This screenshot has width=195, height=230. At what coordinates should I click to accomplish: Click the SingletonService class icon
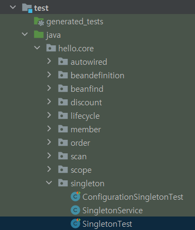pyautogui.click(x=75, y=210)
